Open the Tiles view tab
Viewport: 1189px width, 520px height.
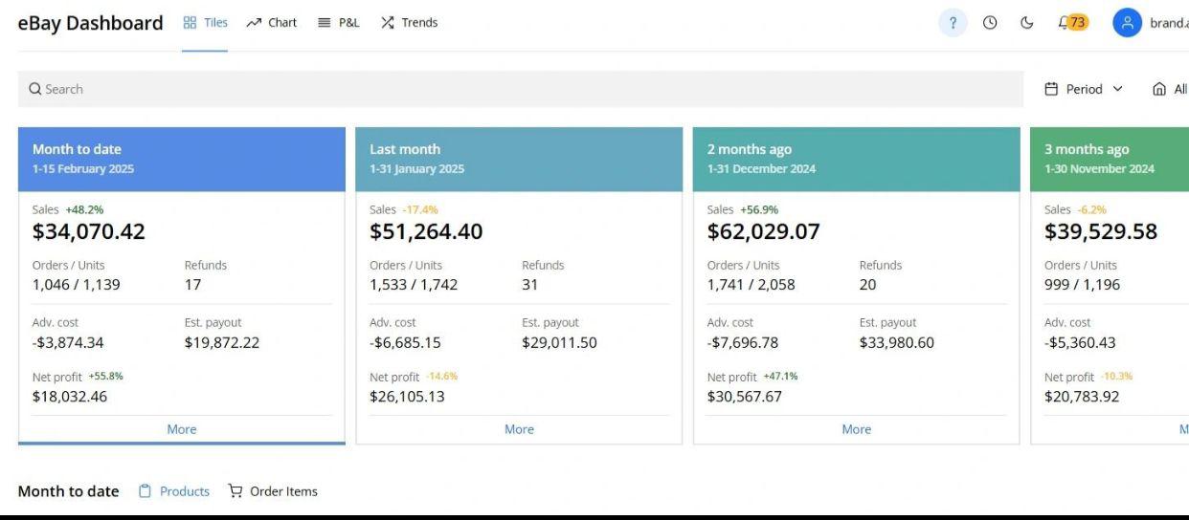point(205,23)
